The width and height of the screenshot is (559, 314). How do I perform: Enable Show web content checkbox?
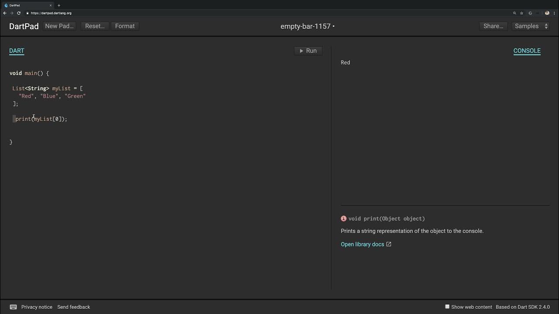(447, 307)
